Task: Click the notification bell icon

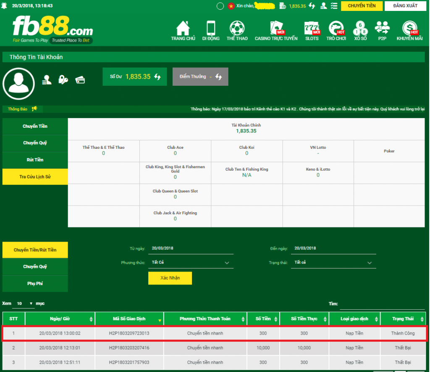Action: coord(4,6)
